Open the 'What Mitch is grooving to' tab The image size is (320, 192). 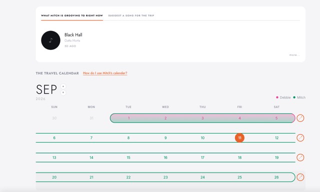(x=72, y=15)
